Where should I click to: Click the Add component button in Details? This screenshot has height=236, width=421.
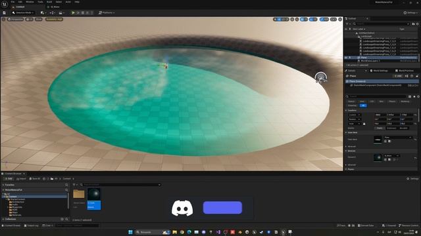click(x=397, y=76)
